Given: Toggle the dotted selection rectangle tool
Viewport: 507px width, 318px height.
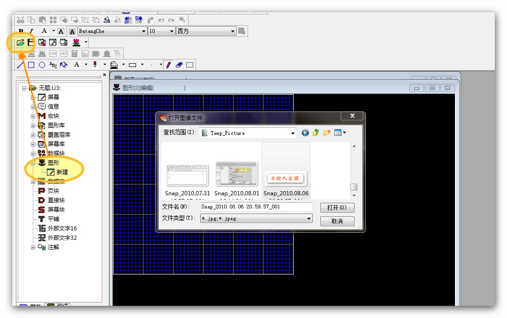Looking at the screenshot, I should coord(189,65).
